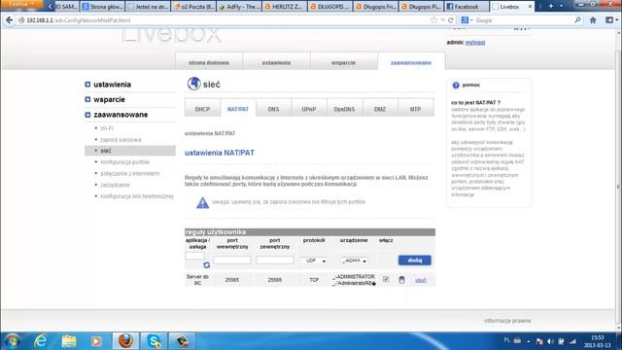Click the dodaj button
622x350 pixels.
[x=415, y=261]
